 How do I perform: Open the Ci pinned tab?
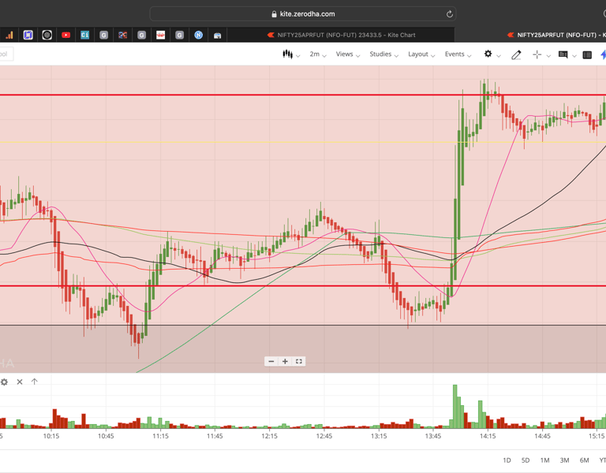84,35
